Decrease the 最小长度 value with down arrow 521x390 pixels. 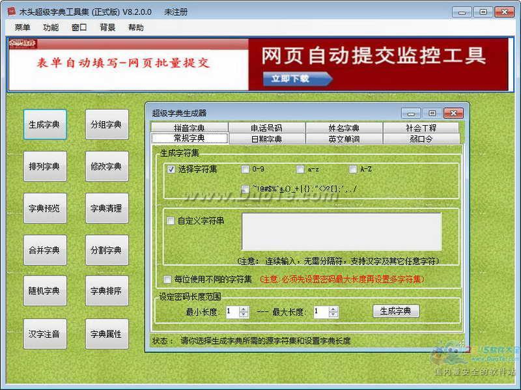coord(244,314)
